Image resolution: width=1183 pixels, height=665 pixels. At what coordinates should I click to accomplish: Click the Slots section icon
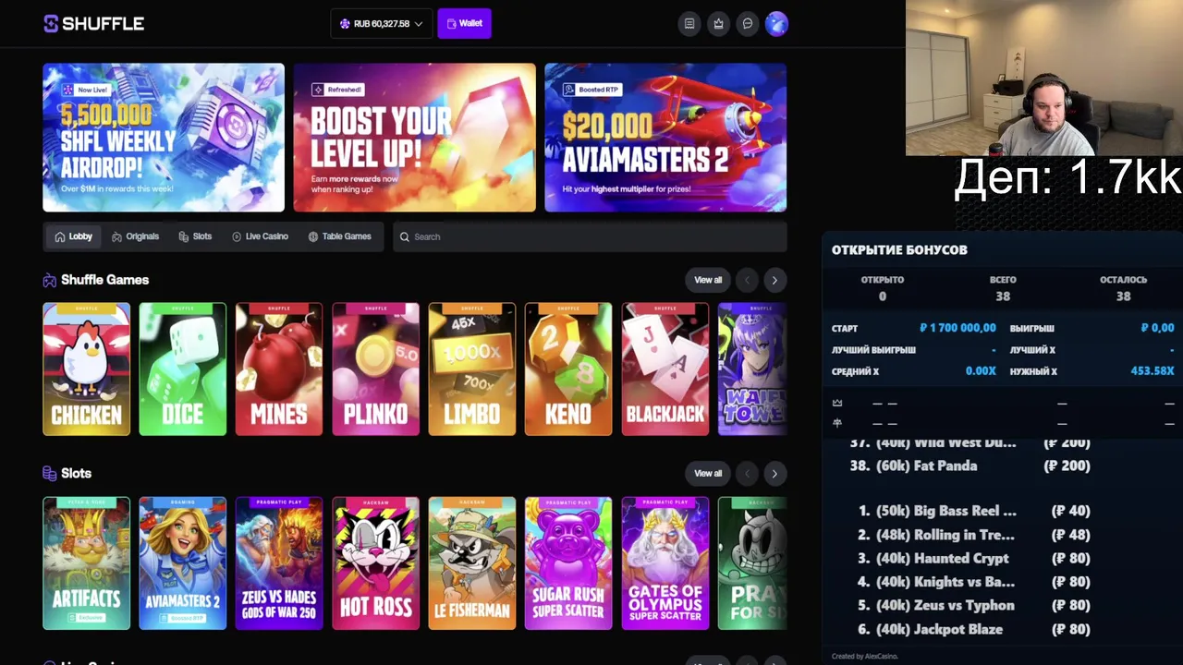click(x=50, y=474)
